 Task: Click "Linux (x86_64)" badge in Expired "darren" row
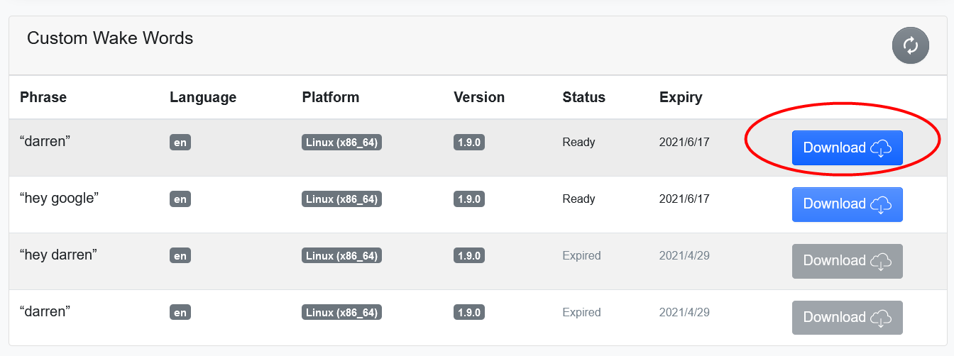[341, 313]
